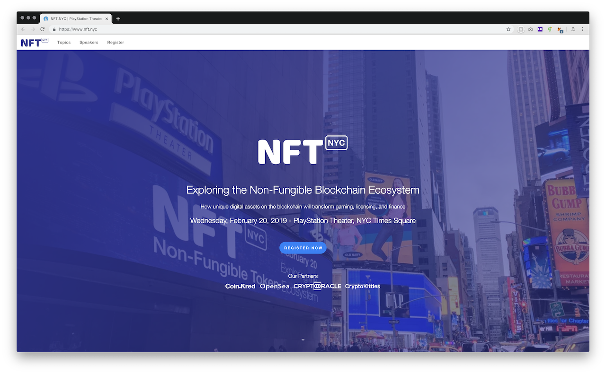606x374 pixels.
Task: Select the NFT.NYC PlayStation Theater tab
Action: [x=76, y=19]
